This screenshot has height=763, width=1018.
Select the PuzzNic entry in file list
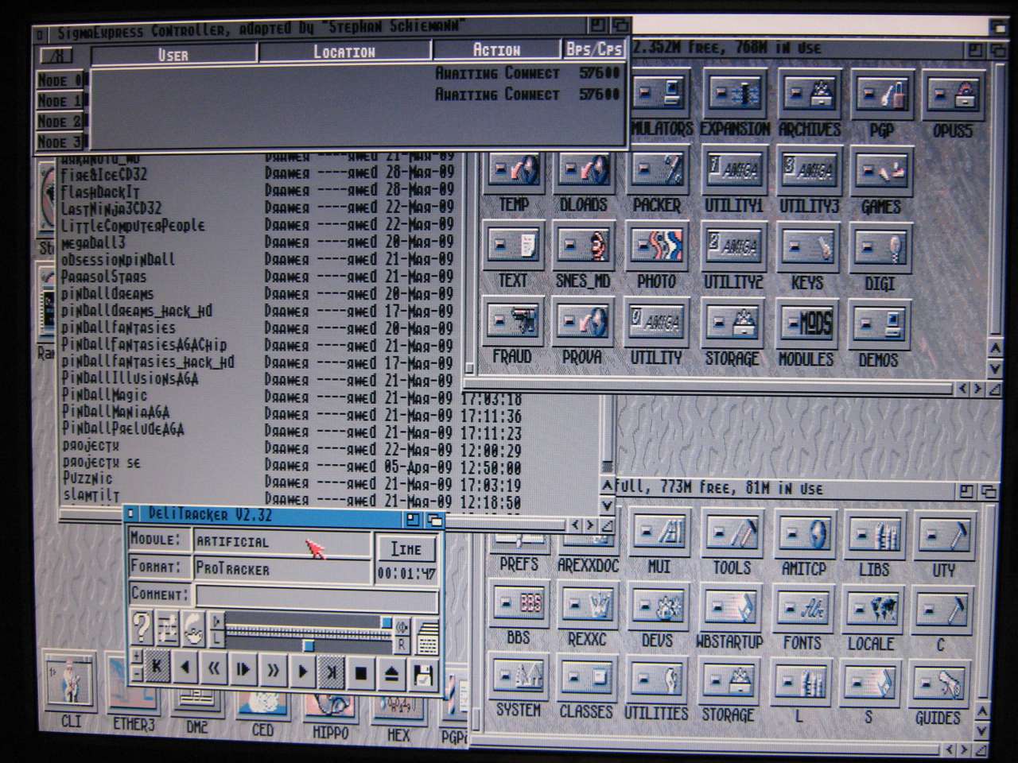(x=87, y=478)
